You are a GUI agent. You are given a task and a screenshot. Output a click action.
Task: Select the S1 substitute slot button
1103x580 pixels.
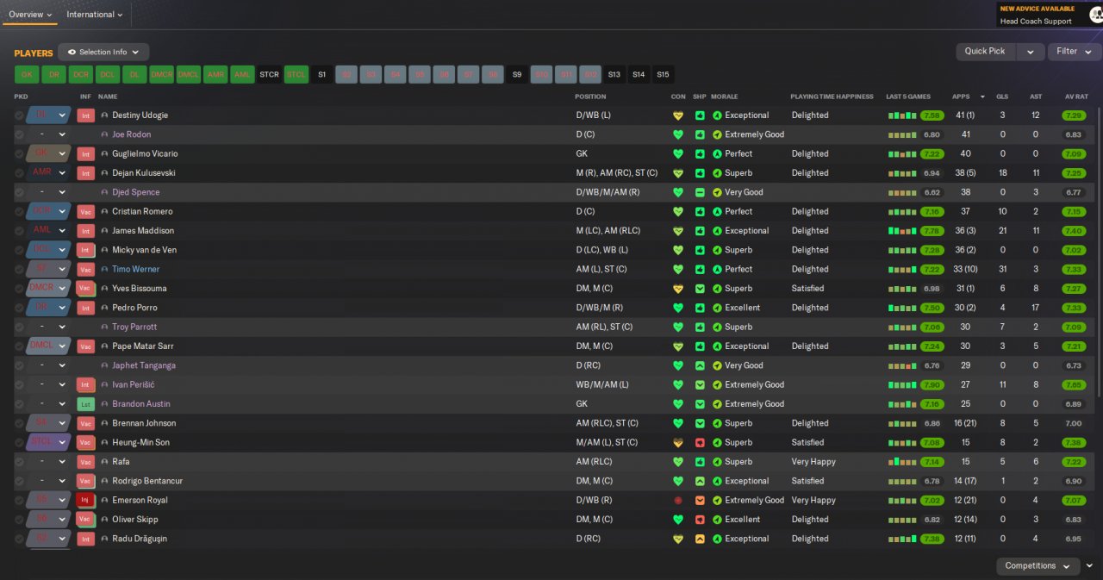[x=322, y=75]
